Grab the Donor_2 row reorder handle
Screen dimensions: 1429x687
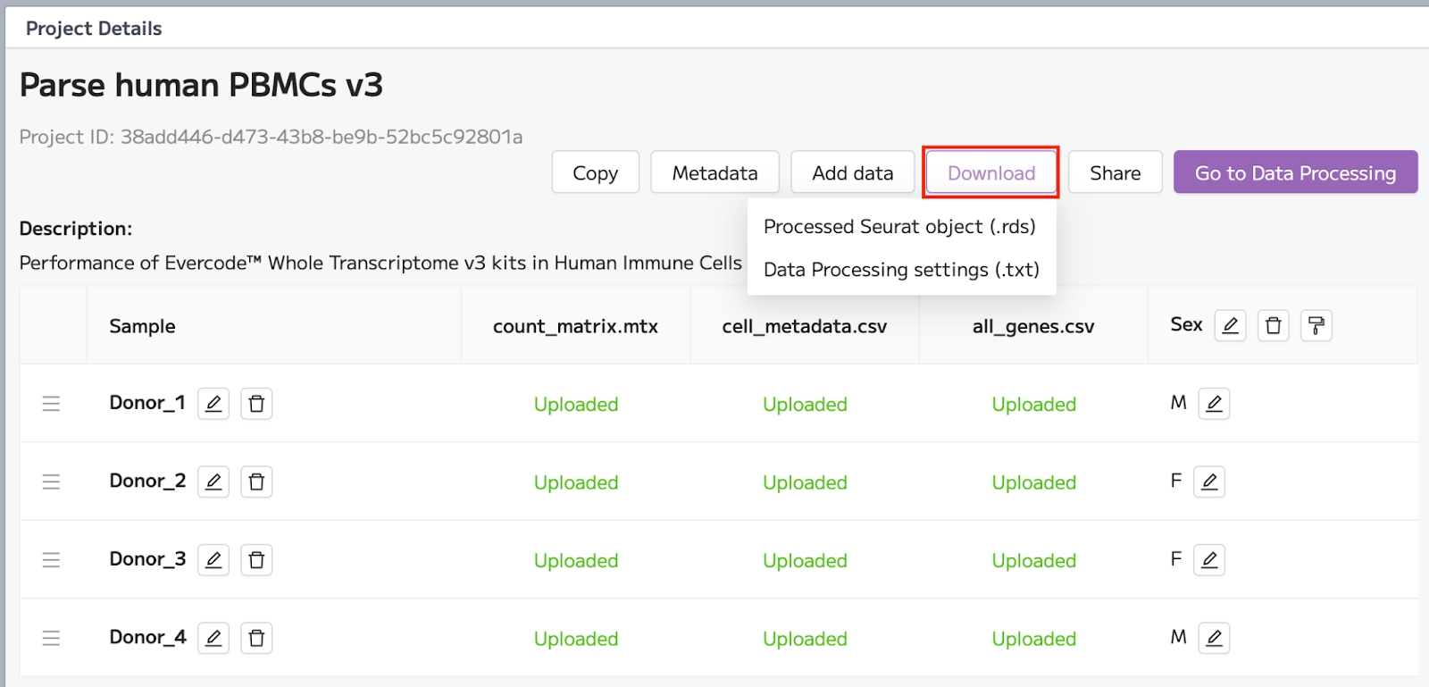pos(52,482)
